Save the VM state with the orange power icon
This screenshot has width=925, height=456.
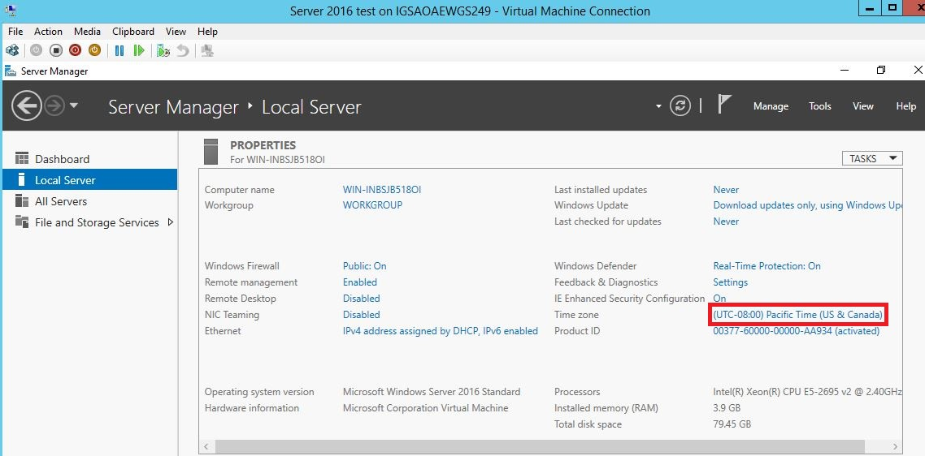94,50
